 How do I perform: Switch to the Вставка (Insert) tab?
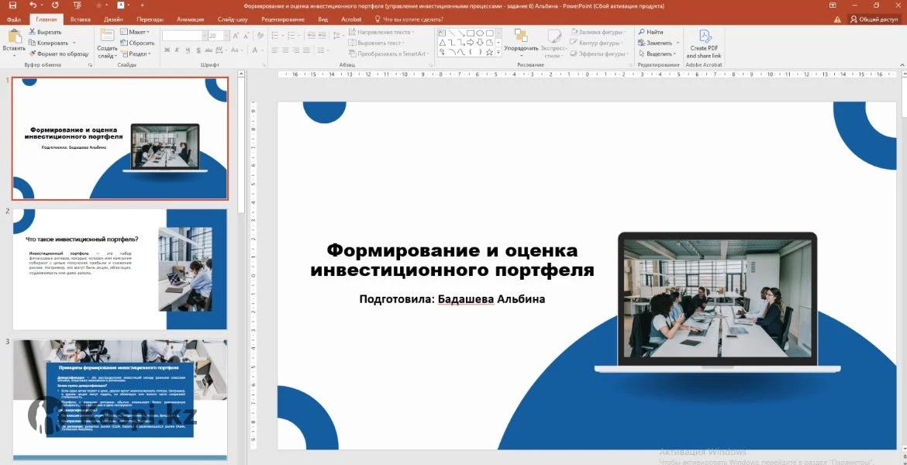pyautogui.click(x=80, y=19)
